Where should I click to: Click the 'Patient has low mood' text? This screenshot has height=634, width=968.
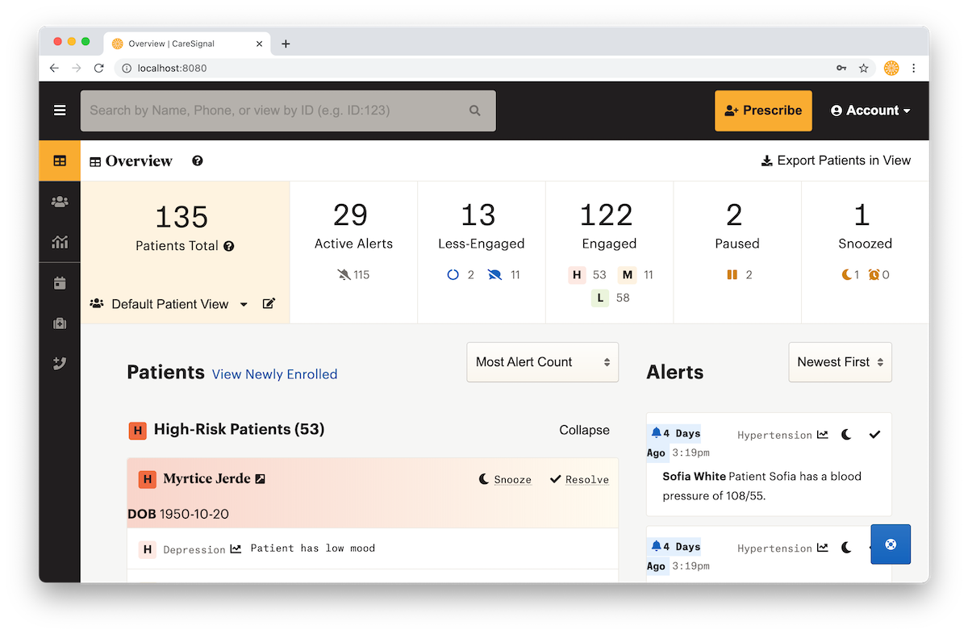[313, 548]
